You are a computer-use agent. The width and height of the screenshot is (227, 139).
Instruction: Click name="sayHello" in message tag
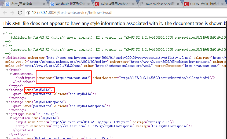point(38,90)
